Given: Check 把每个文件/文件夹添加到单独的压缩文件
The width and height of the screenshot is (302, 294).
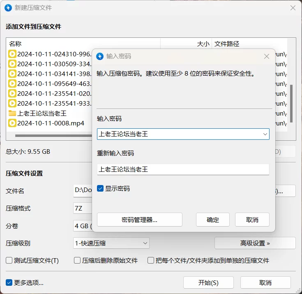Looking at the screenshot, I should pos(151,260).
